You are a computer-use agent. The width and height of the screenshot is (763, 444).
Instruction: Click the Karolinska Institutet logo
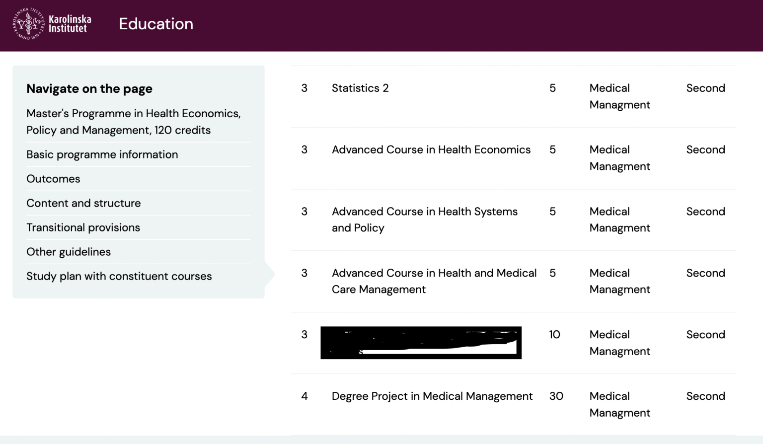click(x=52, y=24)
